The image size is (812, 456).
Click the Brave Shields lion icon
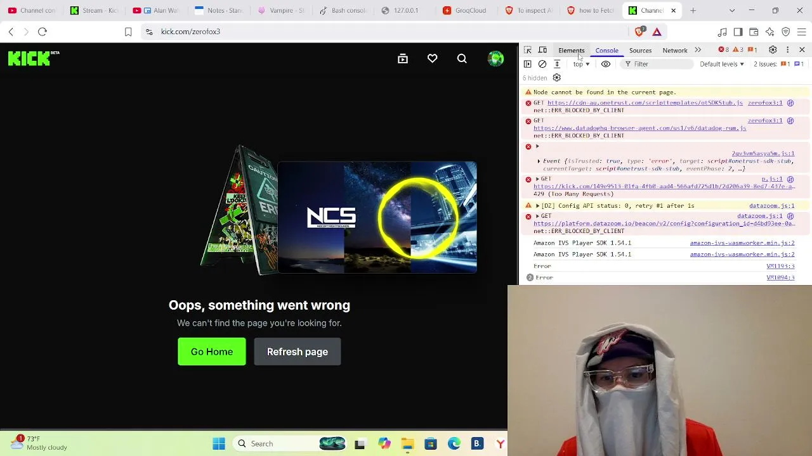(640, 32)
